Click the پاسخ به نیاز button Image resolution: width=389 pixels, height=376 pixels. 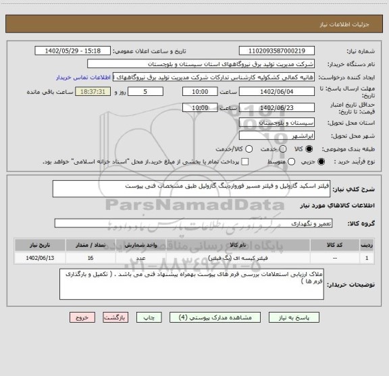(294, 317)
